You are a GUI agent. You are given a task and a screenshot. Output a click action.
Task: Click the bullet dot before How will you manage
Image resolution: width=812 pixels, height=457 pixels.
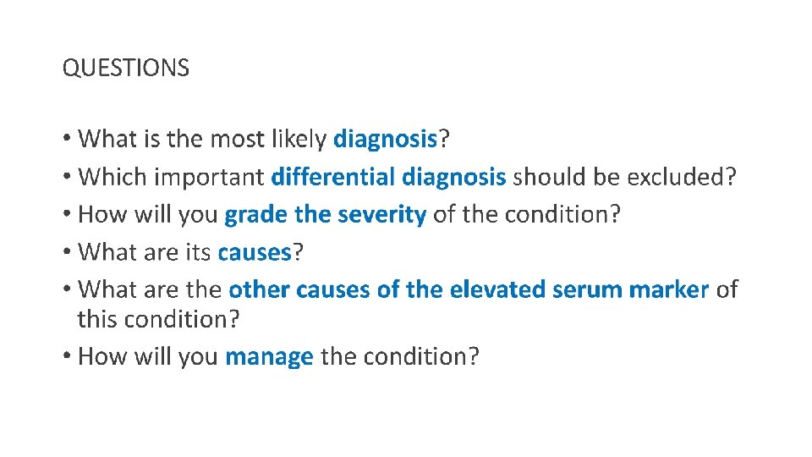click(x=66, y=356)
